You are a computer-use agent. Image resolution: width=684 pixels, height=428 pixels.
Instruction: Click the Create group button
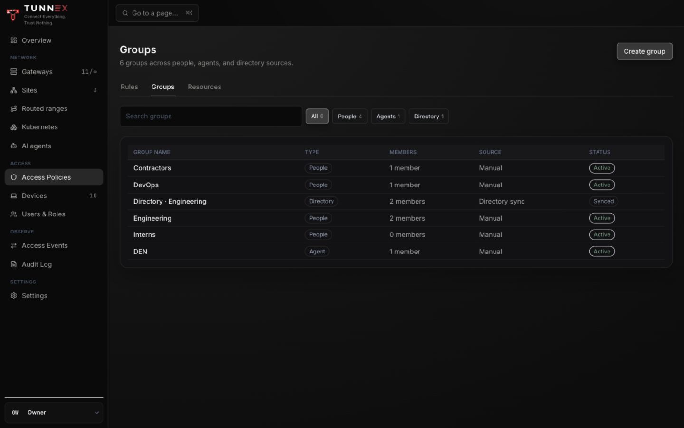(644, 51)
